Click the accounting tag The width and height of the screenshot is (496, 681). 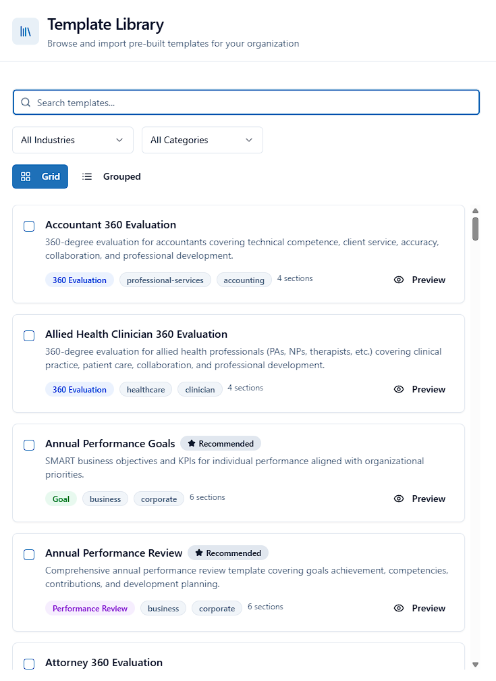coord(244,280)
